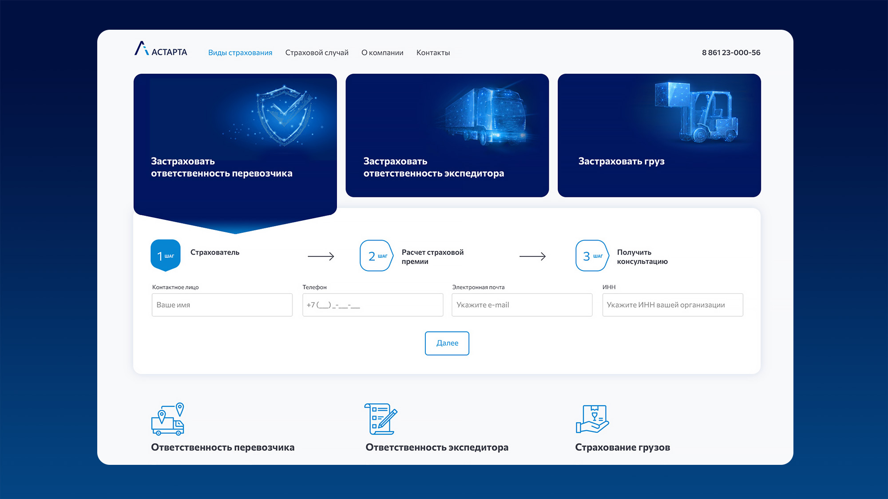Focus the Ваше имя input field

click(222, 305)
